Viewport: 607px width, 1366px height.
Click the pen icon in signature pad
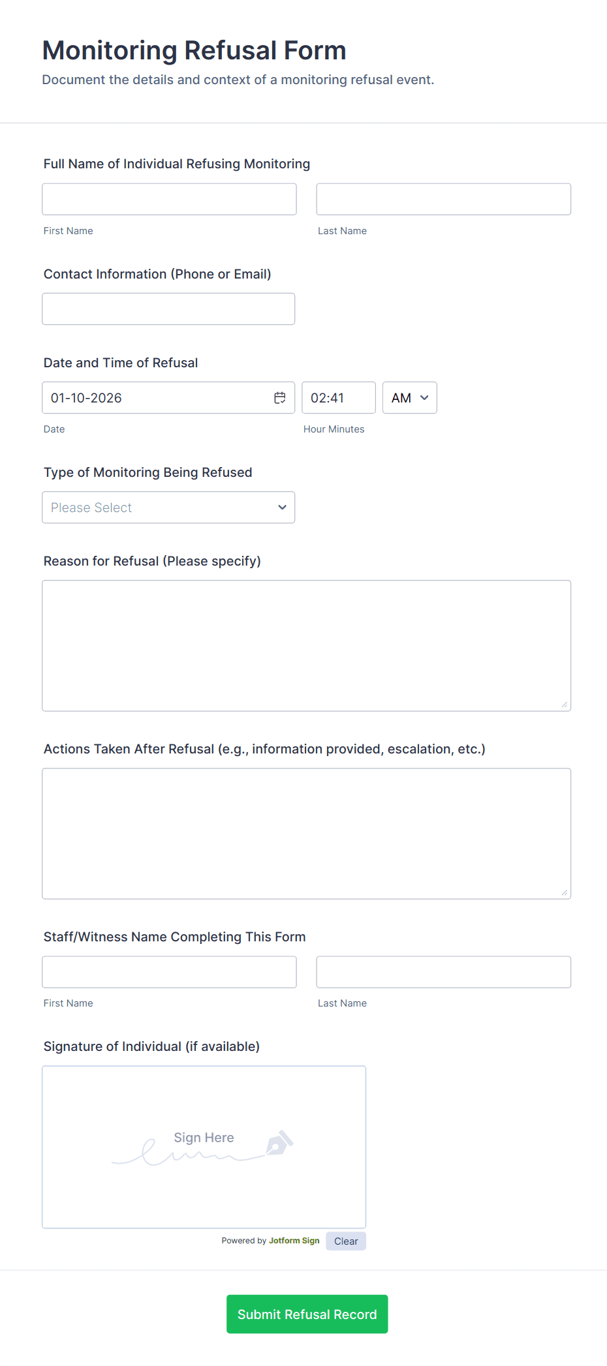pyautogui.click(x=279, y=1143)
